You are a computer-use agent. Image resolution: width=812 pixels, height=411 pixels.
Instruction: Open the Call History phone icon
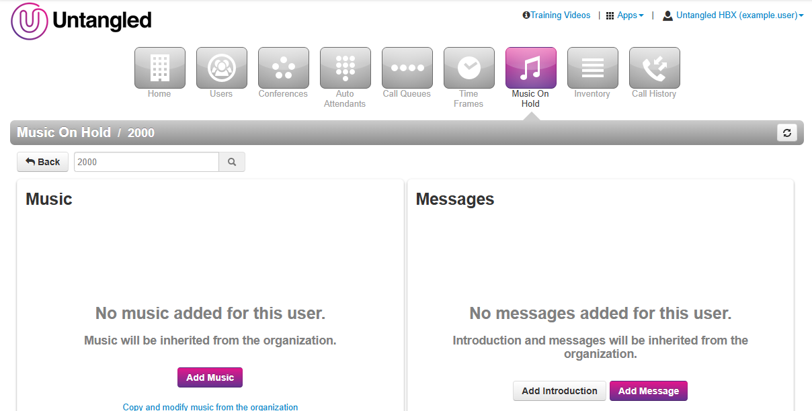655,68
